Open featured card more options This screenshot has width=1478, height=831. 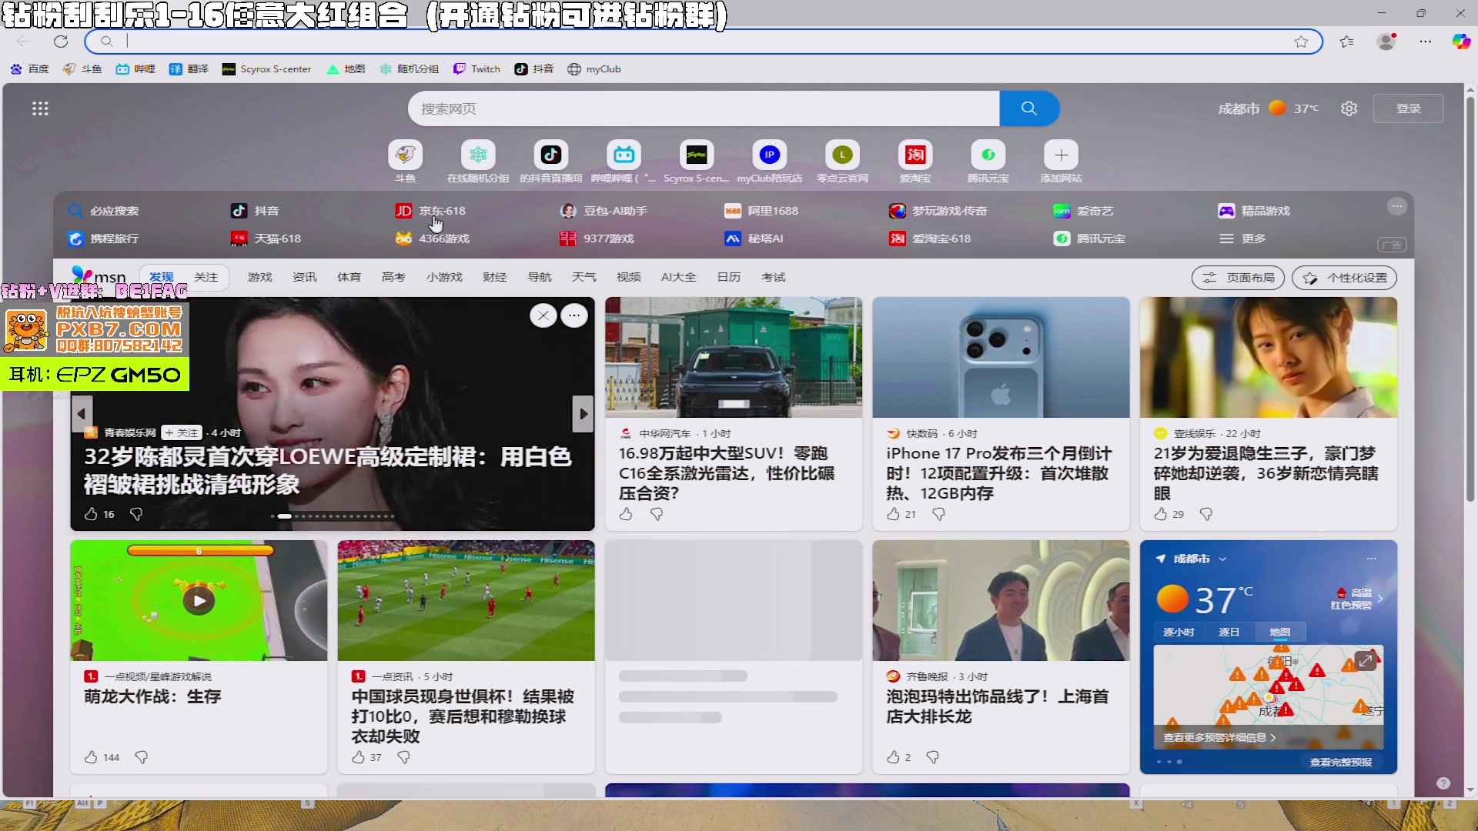point(574,315)
